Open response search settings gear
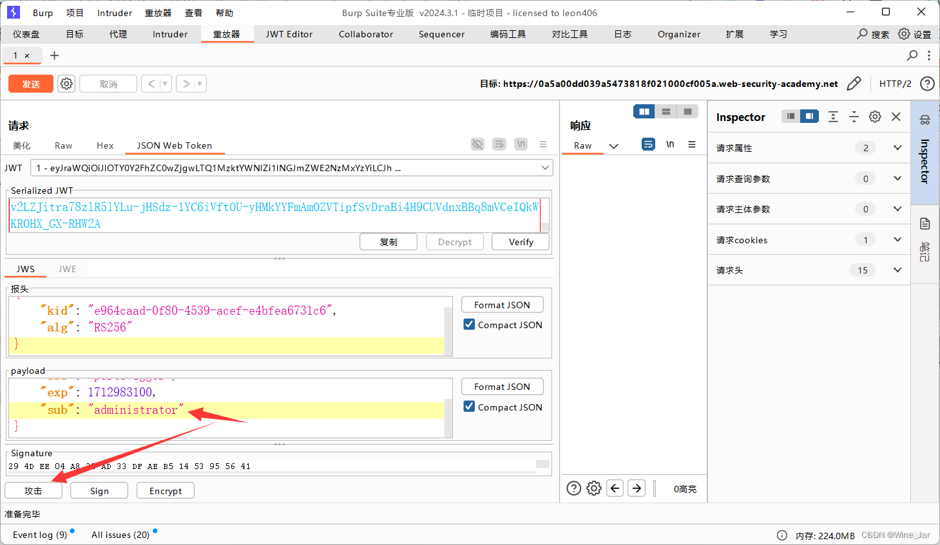 pos(594,488)
